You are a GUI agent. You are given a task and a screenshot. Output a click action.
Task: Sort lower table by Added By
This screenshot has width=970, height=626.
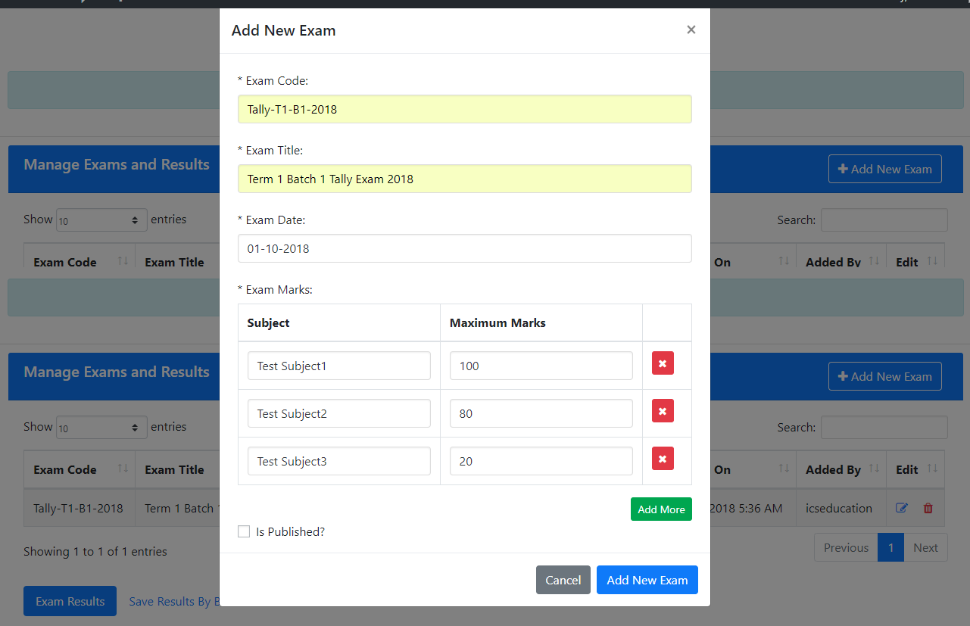tap(841, 469)
